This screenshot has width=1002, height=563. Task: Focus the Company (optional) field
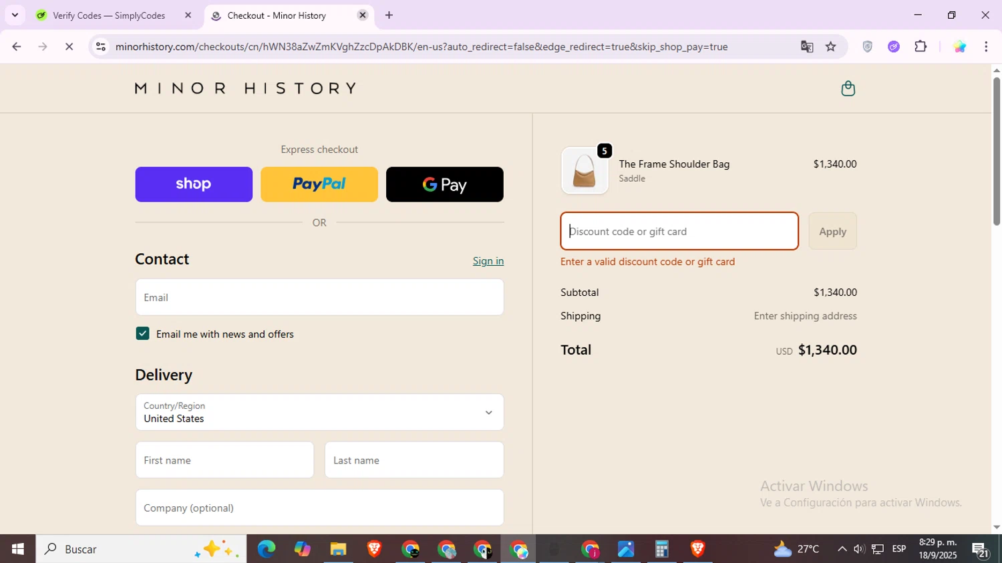[319, 508]
